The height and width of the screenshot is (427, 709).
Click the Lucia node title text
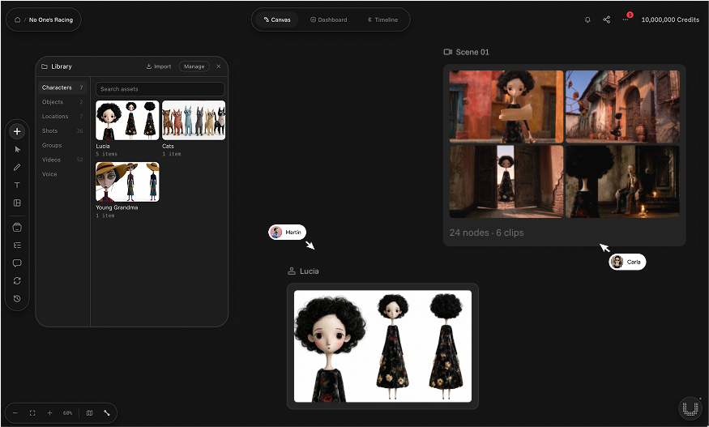pos(310,271)
